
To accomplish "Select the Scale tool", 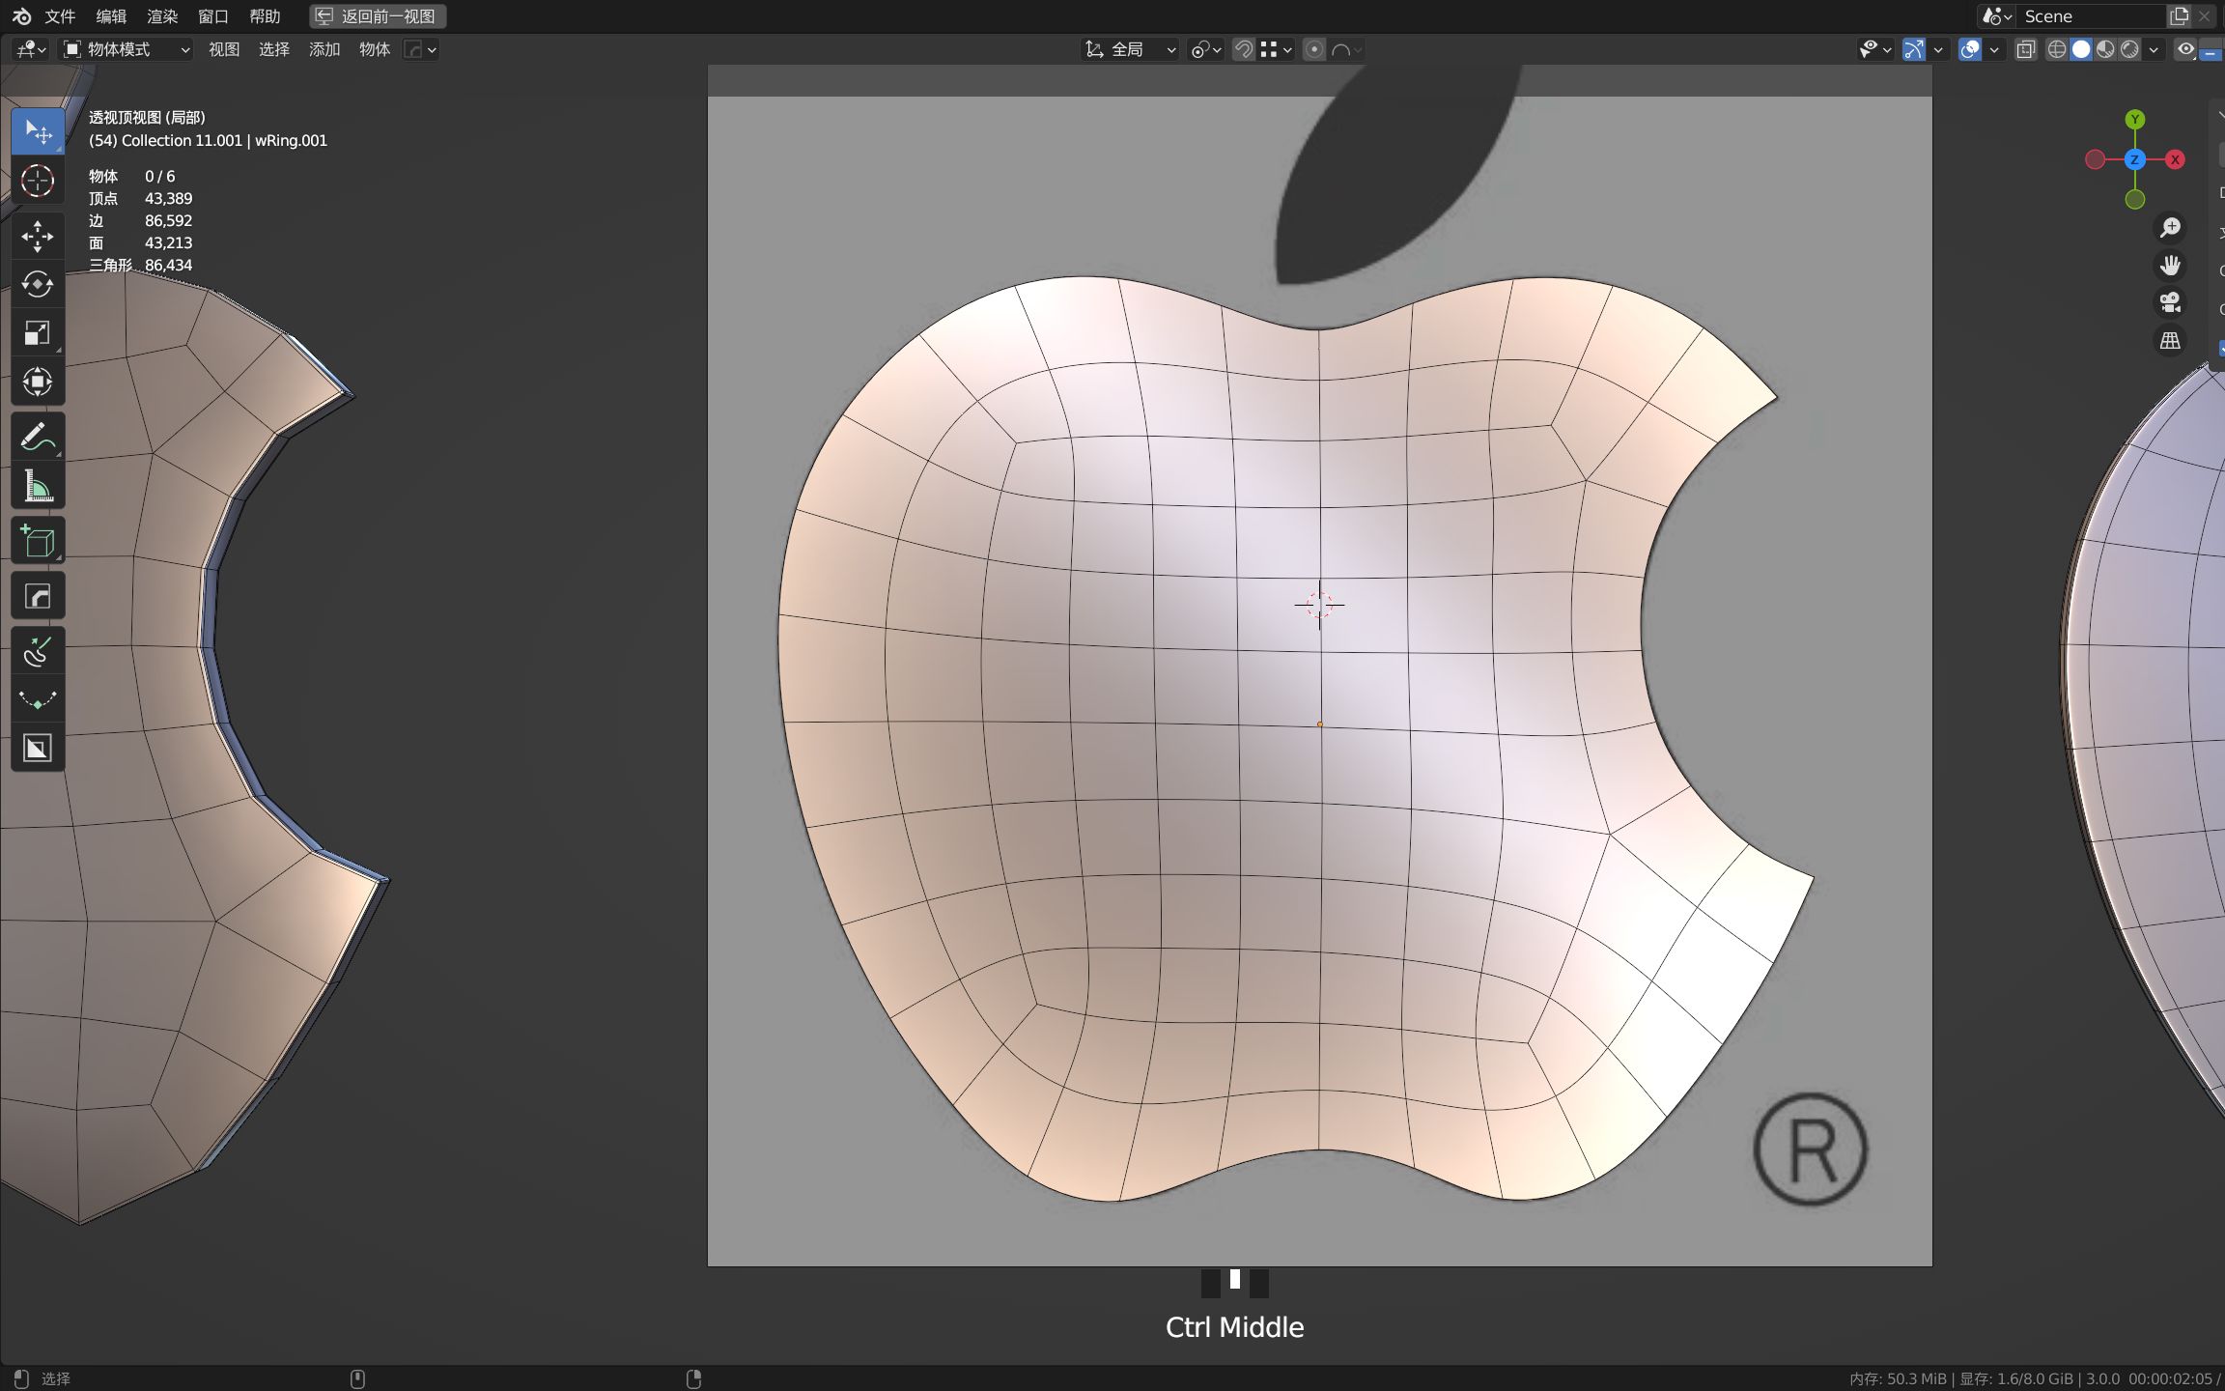I will [38, 333].
